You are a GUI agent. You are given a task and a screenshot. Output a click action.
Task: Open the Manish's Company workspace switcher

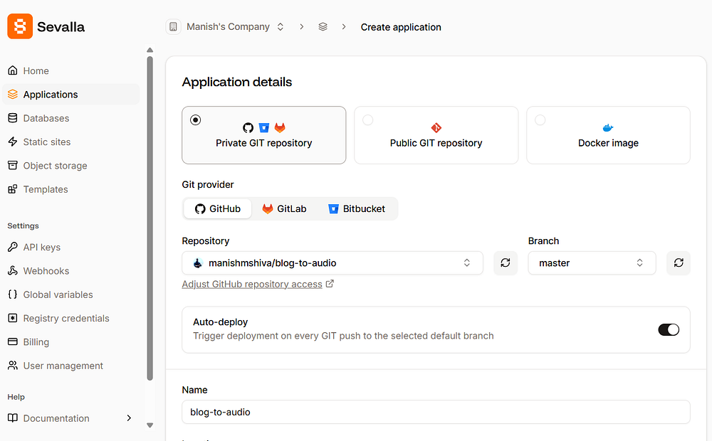(226, 26)
